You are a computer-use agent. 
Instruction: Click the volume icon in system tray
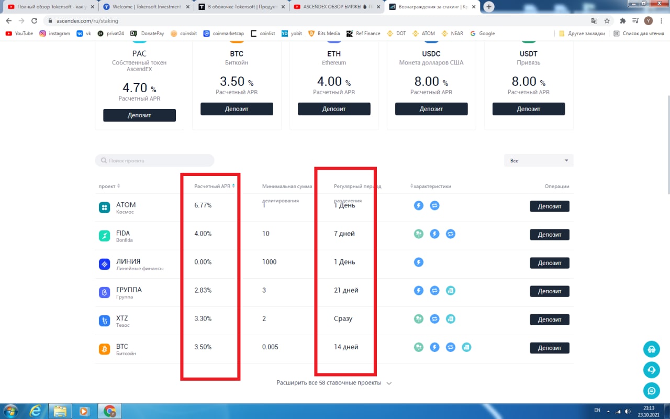point(628,411)
